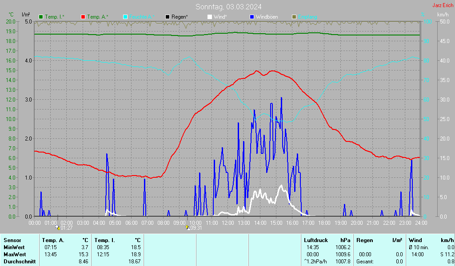Select the 'Windböen' legend label
This screenshot has height=266, width=455.
tap(267, 17)
